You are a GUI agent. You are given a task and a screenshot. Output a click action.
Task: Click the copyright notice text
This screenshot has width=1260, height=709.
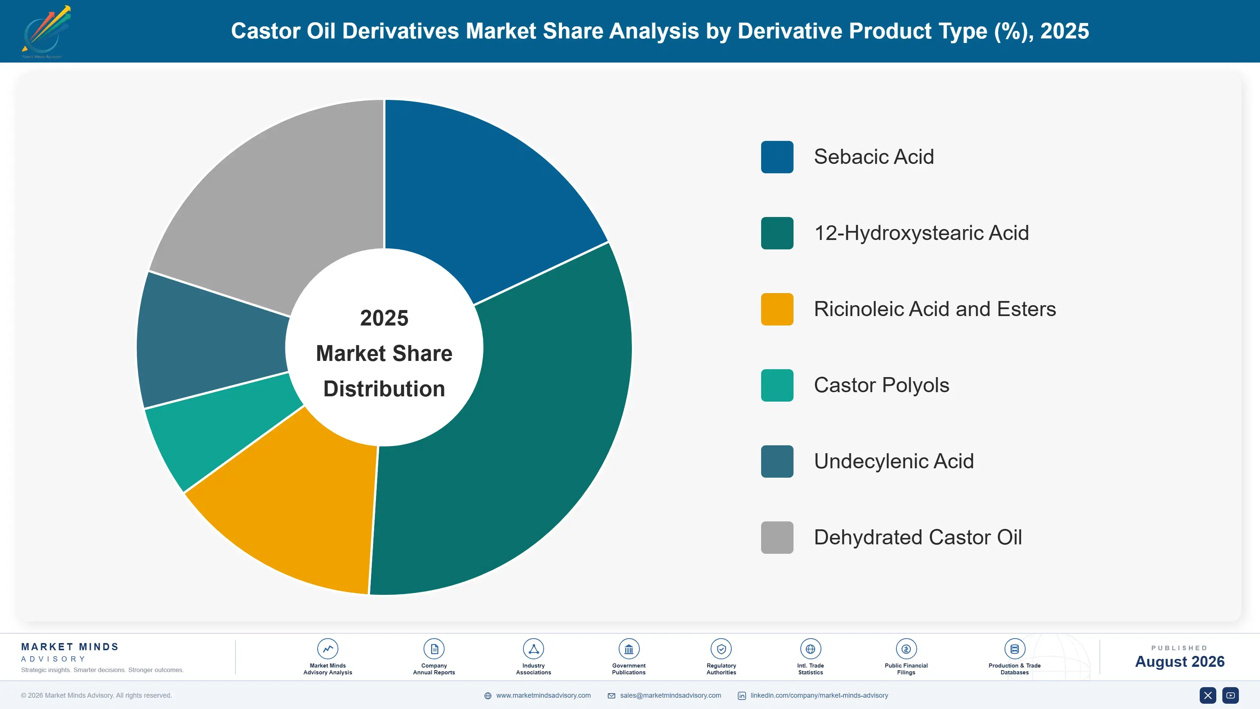coord(96,695)
